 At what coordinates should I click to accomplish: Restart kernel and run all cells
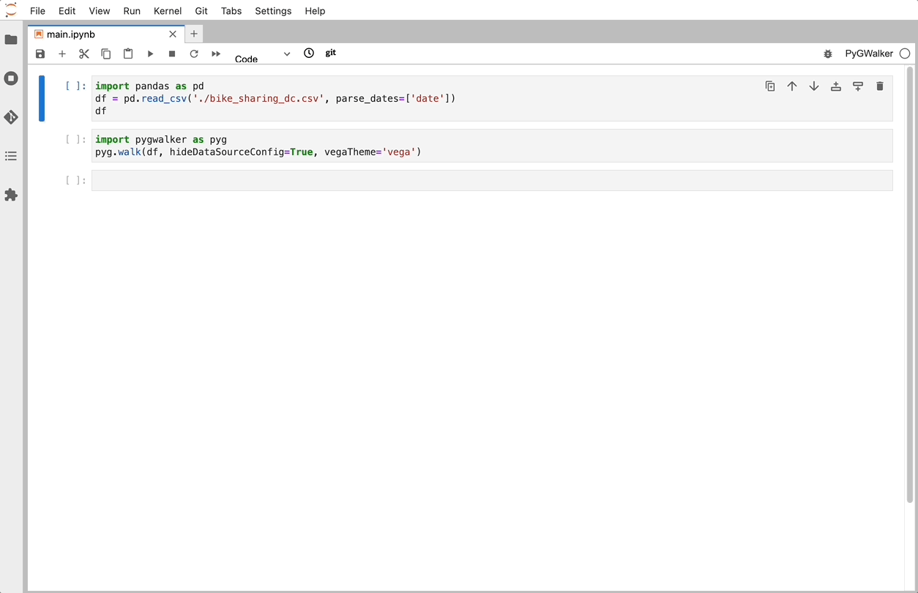(x=215, y=53)
